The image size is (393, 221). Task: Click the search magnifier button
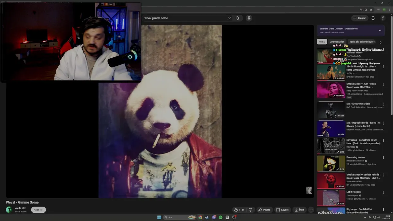pyautogui.click(x=237, y=18)
